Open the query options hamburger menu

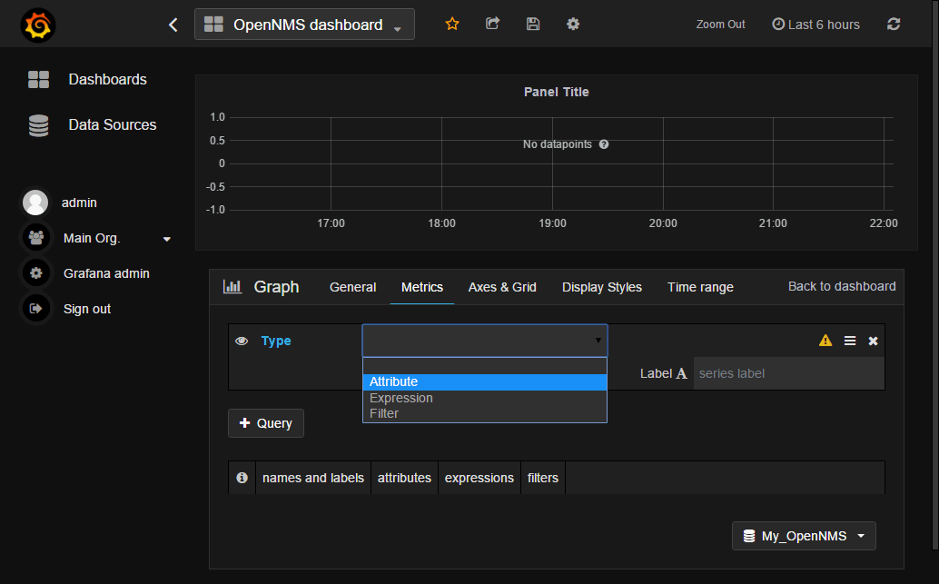pyautogui.click(x=850, y=341)
